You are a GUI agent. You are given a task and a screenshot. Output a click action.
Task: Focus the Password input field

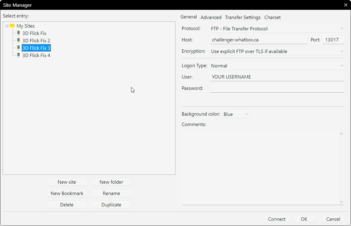277,88
